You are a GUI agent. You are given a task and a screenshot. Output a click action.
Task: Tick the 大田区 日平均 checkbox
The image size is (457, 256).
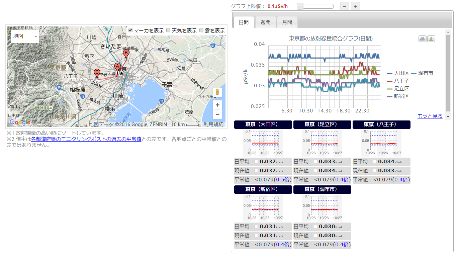coord(257,162)
